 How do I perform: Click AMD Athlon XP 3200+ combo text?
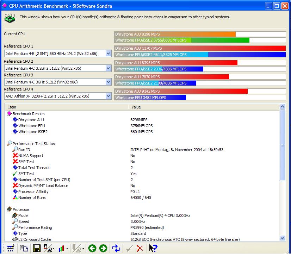coord(47,96)
